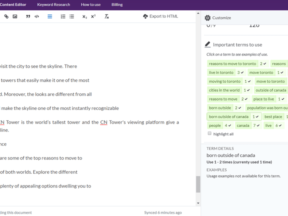Apply superscript formatting
Image resolution: width=288 pixels, height=216 pixels.
[x=93, y=16]
